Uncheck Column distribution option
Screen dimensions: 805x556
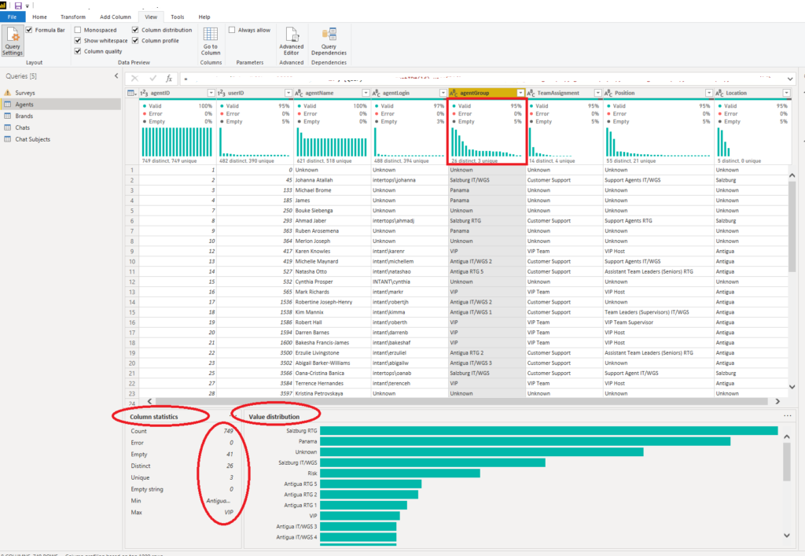(x=135, y=30)
